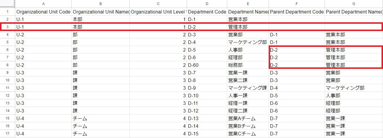The image size is (383, 138).
Task: Select row 3 by its row number
Action: [7, 27]
